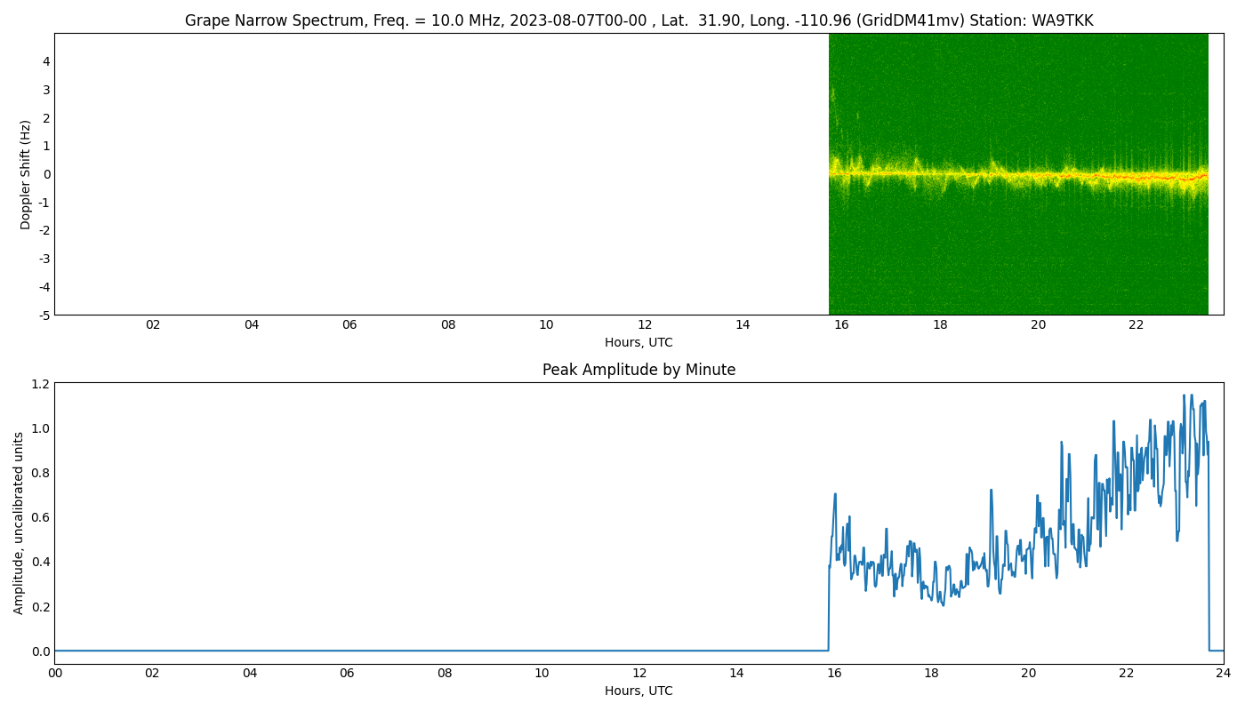This screenshot has height=711, width=1245.
Task: Click the amplitude spike just after 16 UTC
Action: pyautogui.click(x=835, y=495)
